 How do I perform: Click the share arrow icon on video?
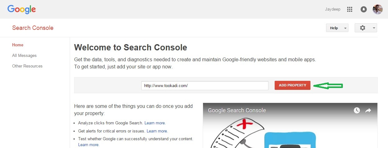pyautogui.click(x=368, y=110)
